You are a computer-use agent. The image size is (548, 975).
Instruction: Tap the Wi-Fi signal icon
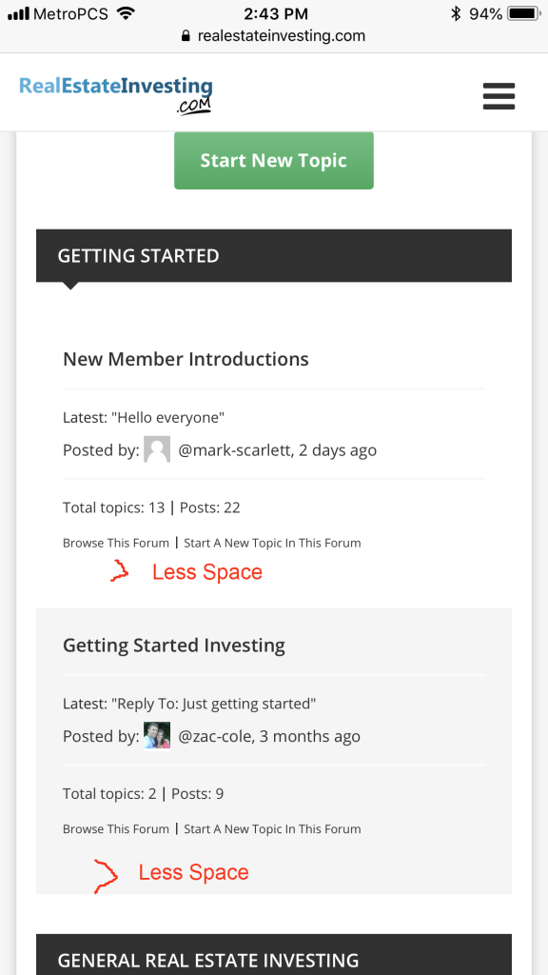point(127,13)
